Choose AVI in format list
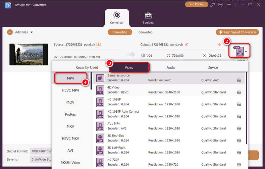The image size is (265, 169). click(71, 150)
